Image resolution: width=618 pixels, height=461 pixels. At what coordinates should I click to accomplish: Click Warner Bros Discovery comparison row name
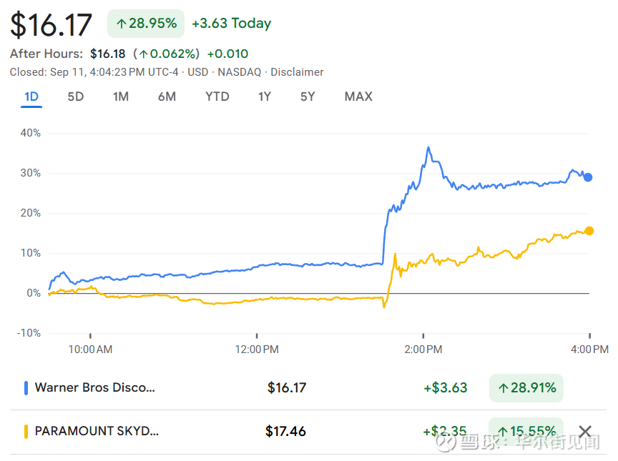pyautogui.click(x=95, y=388)
